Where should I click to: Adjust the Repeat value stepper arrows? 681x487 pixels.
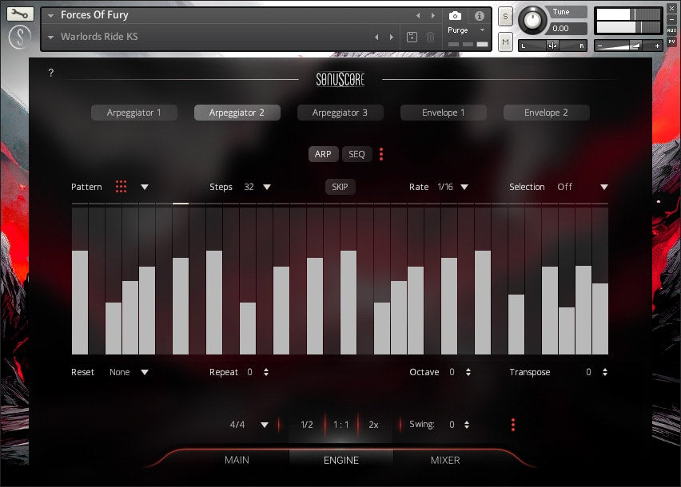click(266, 372)
